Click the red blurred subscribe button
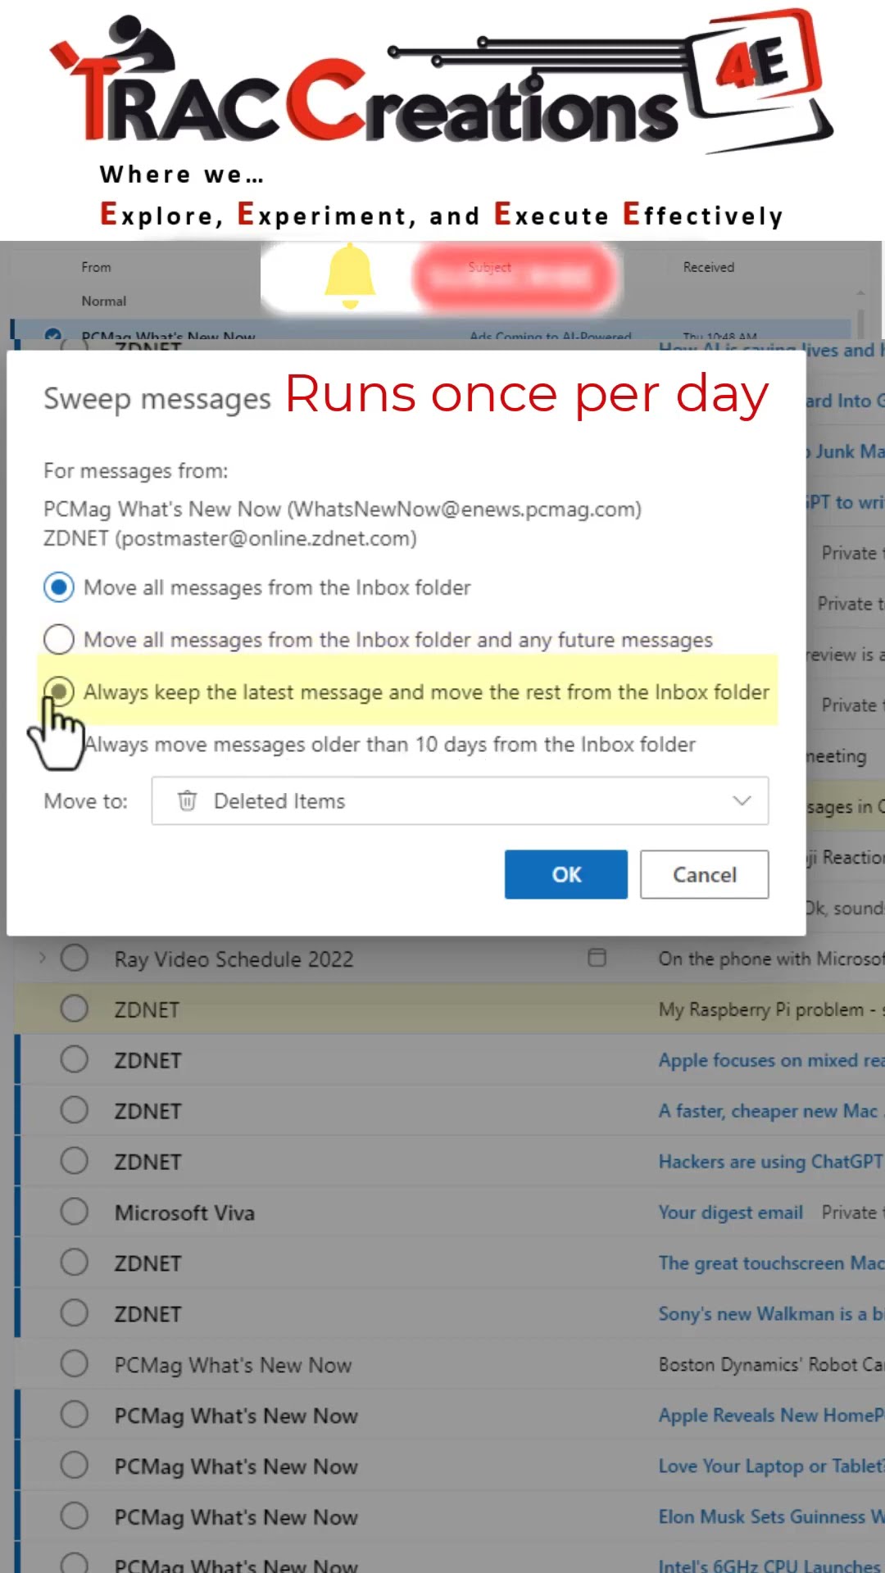 coord(516,277)
